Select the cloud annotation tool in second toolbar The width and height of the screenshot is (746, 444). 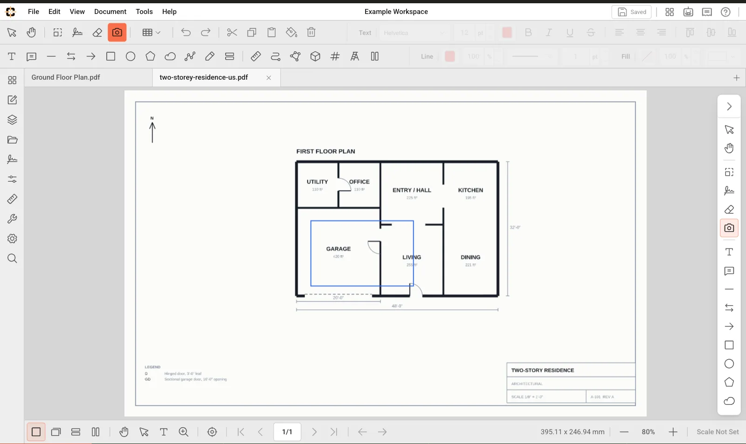[170, 56]
